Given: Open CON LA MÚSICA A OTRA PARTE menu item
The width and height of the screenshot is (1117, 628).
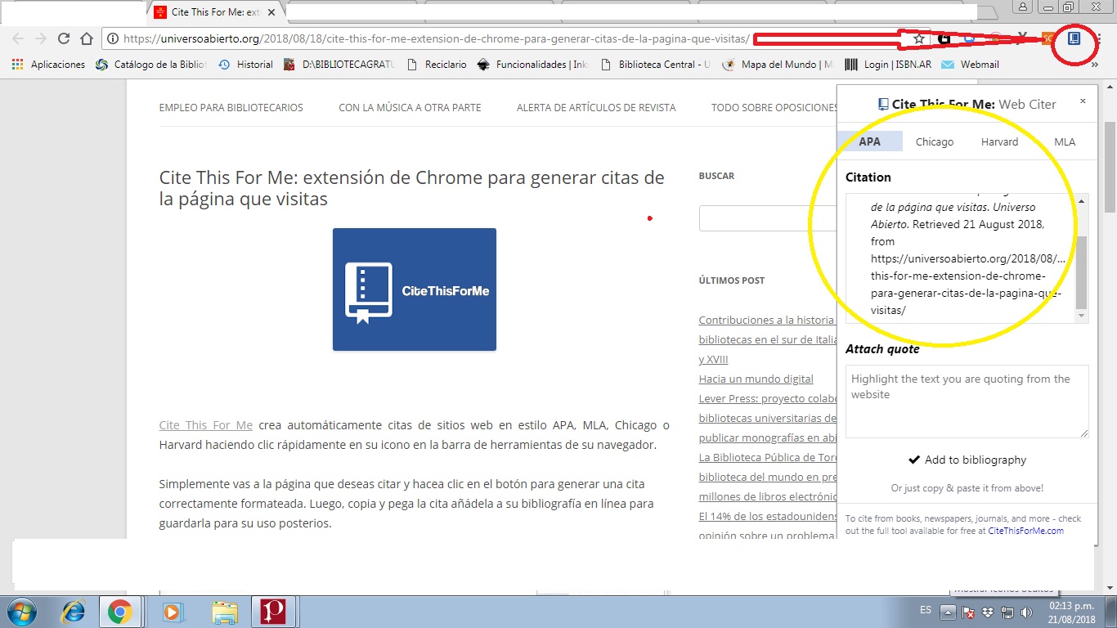Looking at the screenshot, I should (x=410, y=107).
